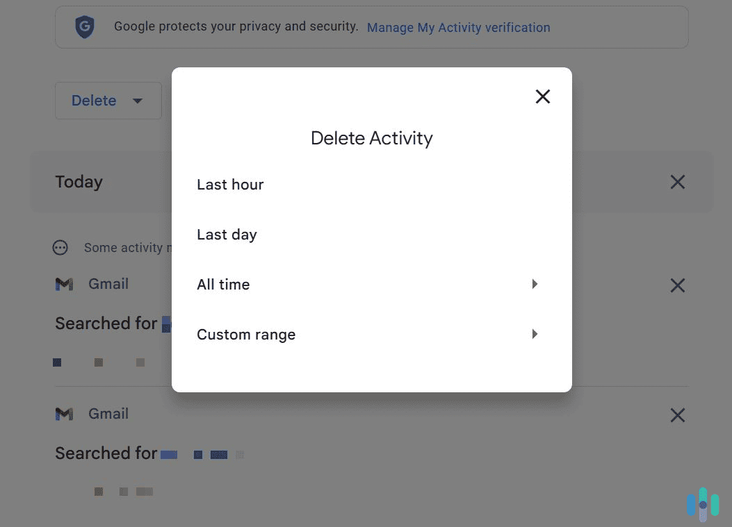Click the circled-dots info icon near 'Some activity'

60,247
